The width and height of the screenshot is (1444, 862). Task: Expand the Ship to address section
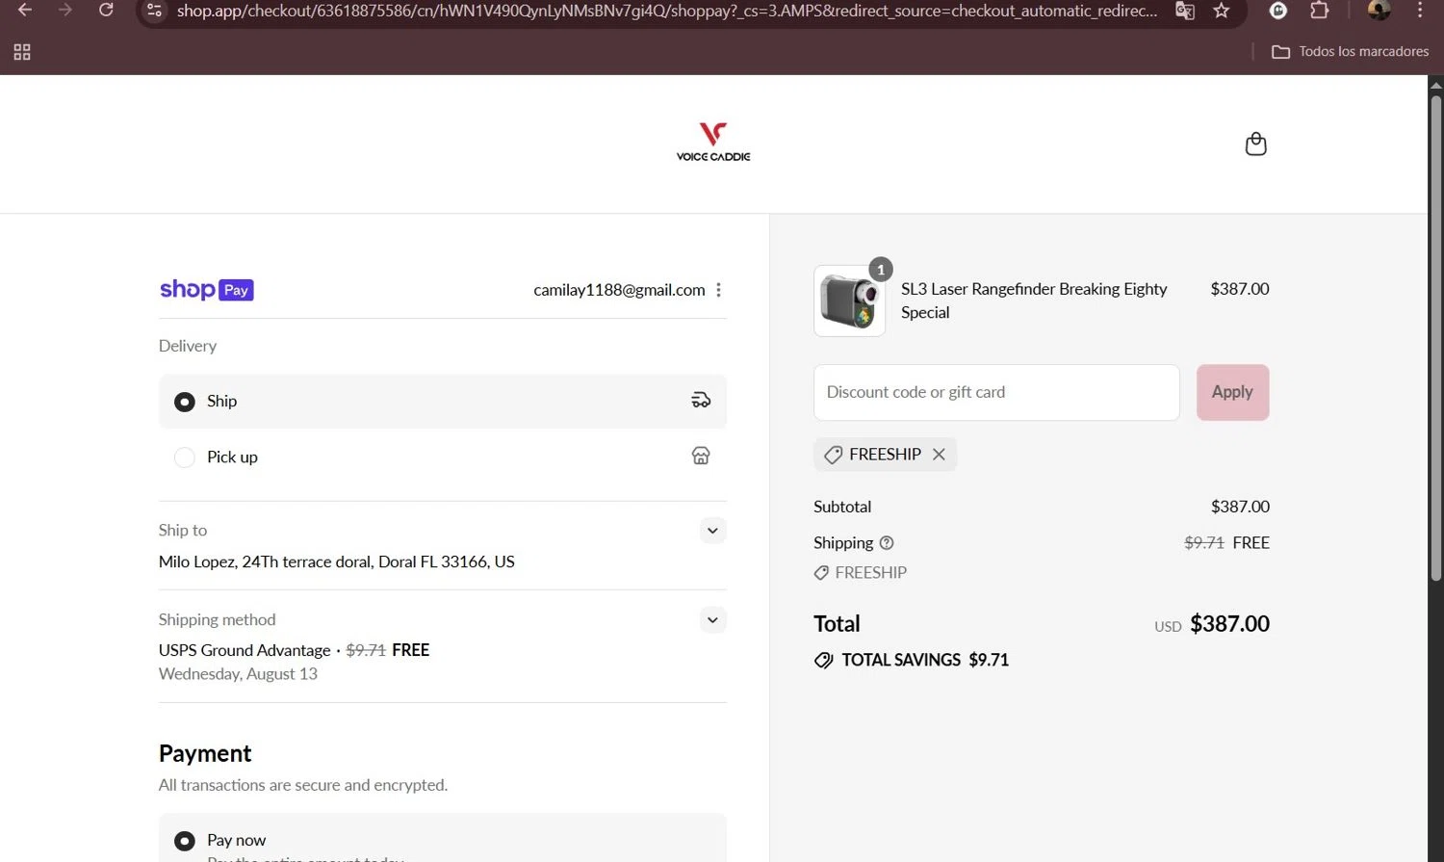pyautogui.click(x=712, y=531)
